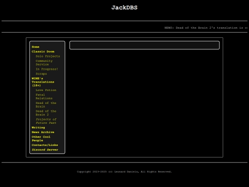Click the scrolling NEWS ticker text
Image resolution: width=249 pixels, height=187 pixels.
pos(206,28)
